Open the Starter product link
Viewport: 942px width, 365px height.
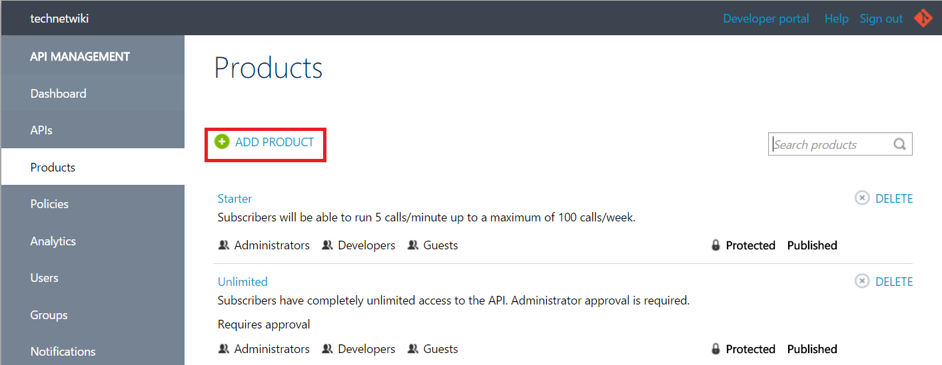pos(235,198)
